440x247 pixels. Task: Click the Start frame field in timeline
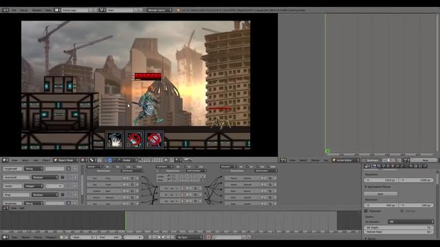click(x=83, y=237)
